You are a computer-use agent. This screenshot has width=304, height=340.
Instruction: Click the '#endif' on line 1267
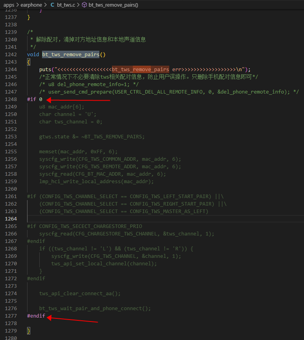click(x=36, y=241)
